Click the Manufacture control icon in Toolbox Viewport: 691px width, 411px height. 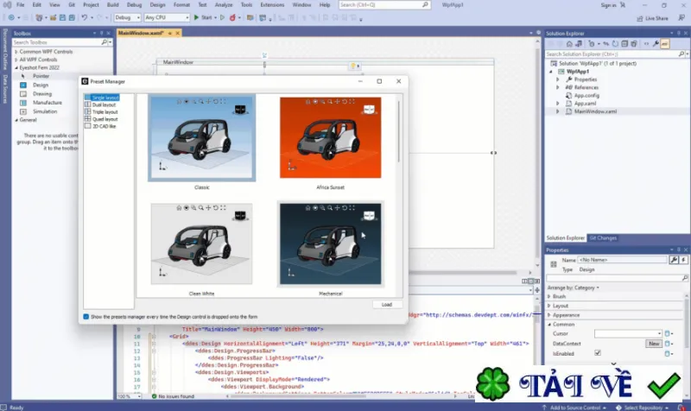pyautogui.click(x=23, y=103)
